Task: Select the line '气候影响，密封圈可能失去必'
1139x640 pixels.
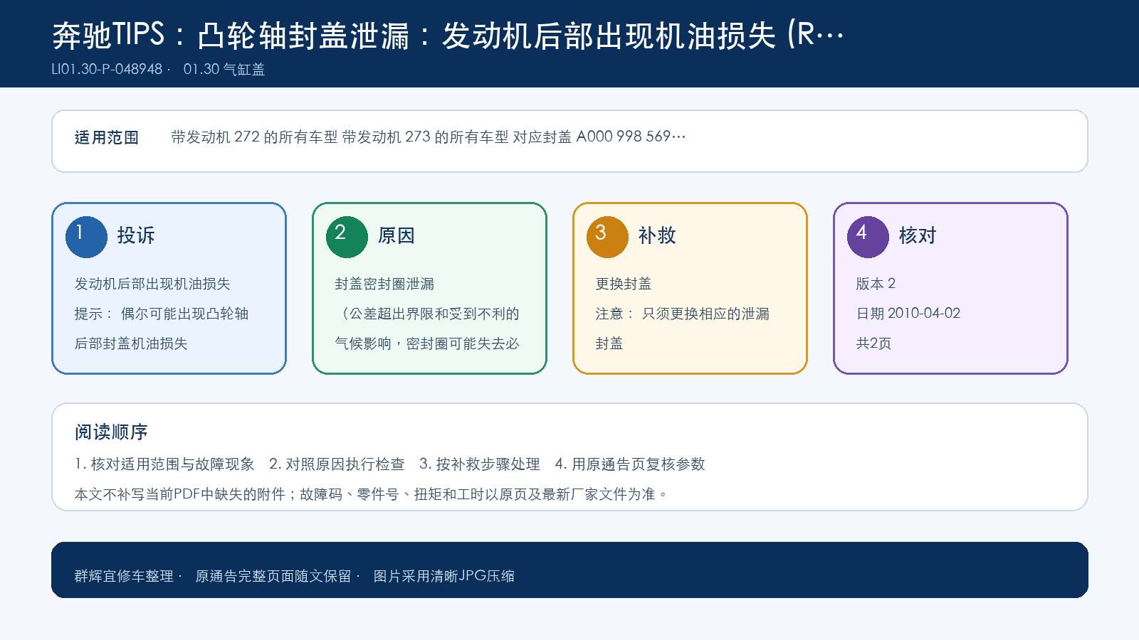Action: 427,343
